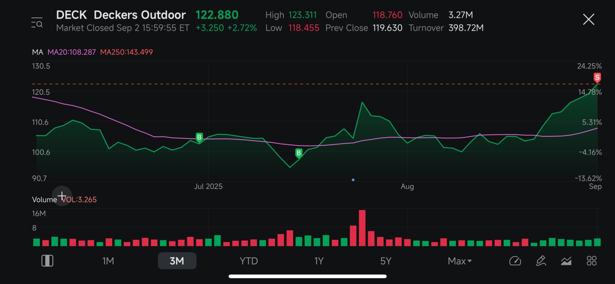Image resolution: width=615 pixels, height=284 pixels.
Task: Tap the +3.250 price change
Action: [210, 28]
